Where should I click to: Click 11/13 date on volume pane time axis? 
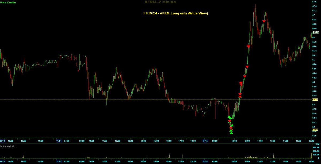point(2,162)
